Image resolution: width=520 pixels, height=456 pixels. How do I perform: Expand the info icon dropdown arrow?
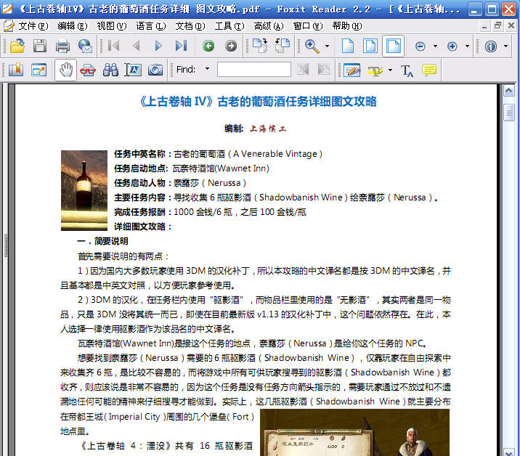tap(505, 46)
